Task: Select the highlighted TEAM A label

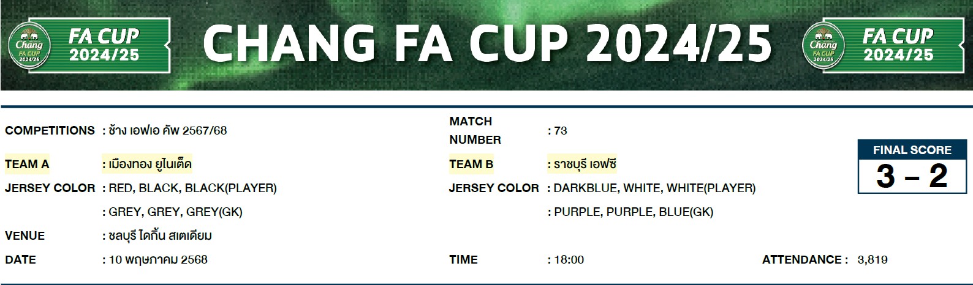Action: click(x=27, y=165)
